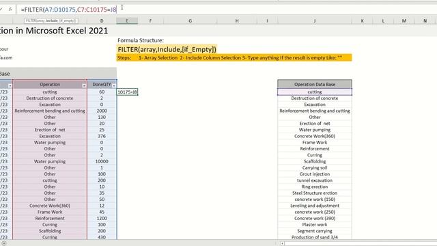Select DoneQTY value 2000
The image size is (437, 246).
coord(102,111)
